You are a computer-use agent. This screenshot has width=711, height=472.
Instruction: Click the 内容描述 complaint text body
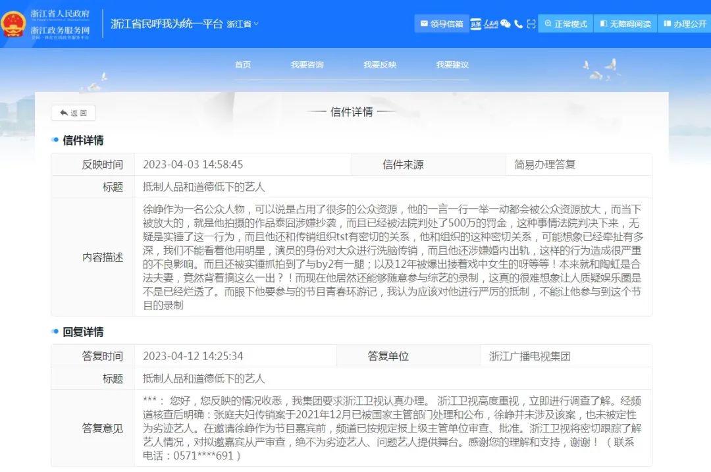point(392,257)
